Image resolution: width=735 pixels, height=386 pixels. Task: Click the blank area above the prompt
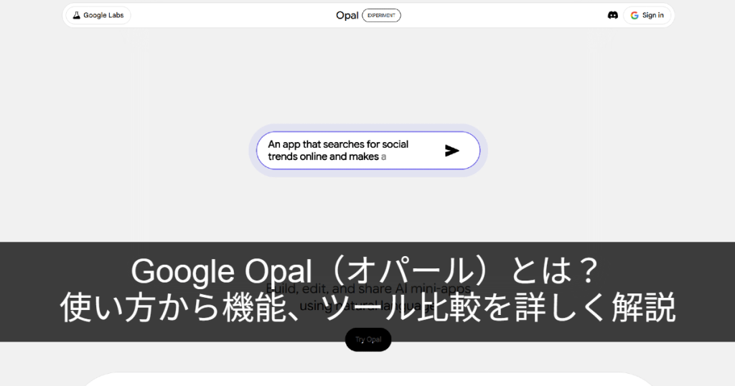tap(367, 79)
